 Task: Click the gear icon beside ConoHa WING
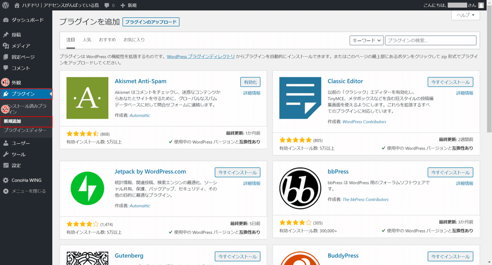point(6,180)
